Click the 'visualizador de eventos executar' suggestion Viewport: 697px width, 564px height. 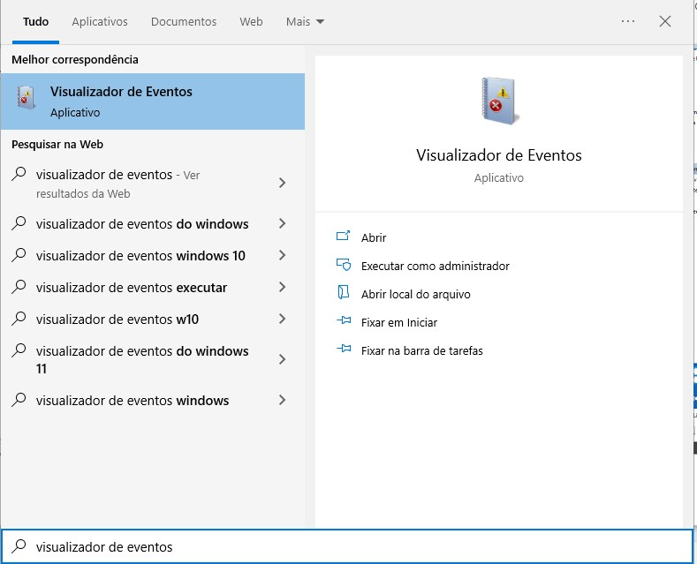(x=132, y=288)
